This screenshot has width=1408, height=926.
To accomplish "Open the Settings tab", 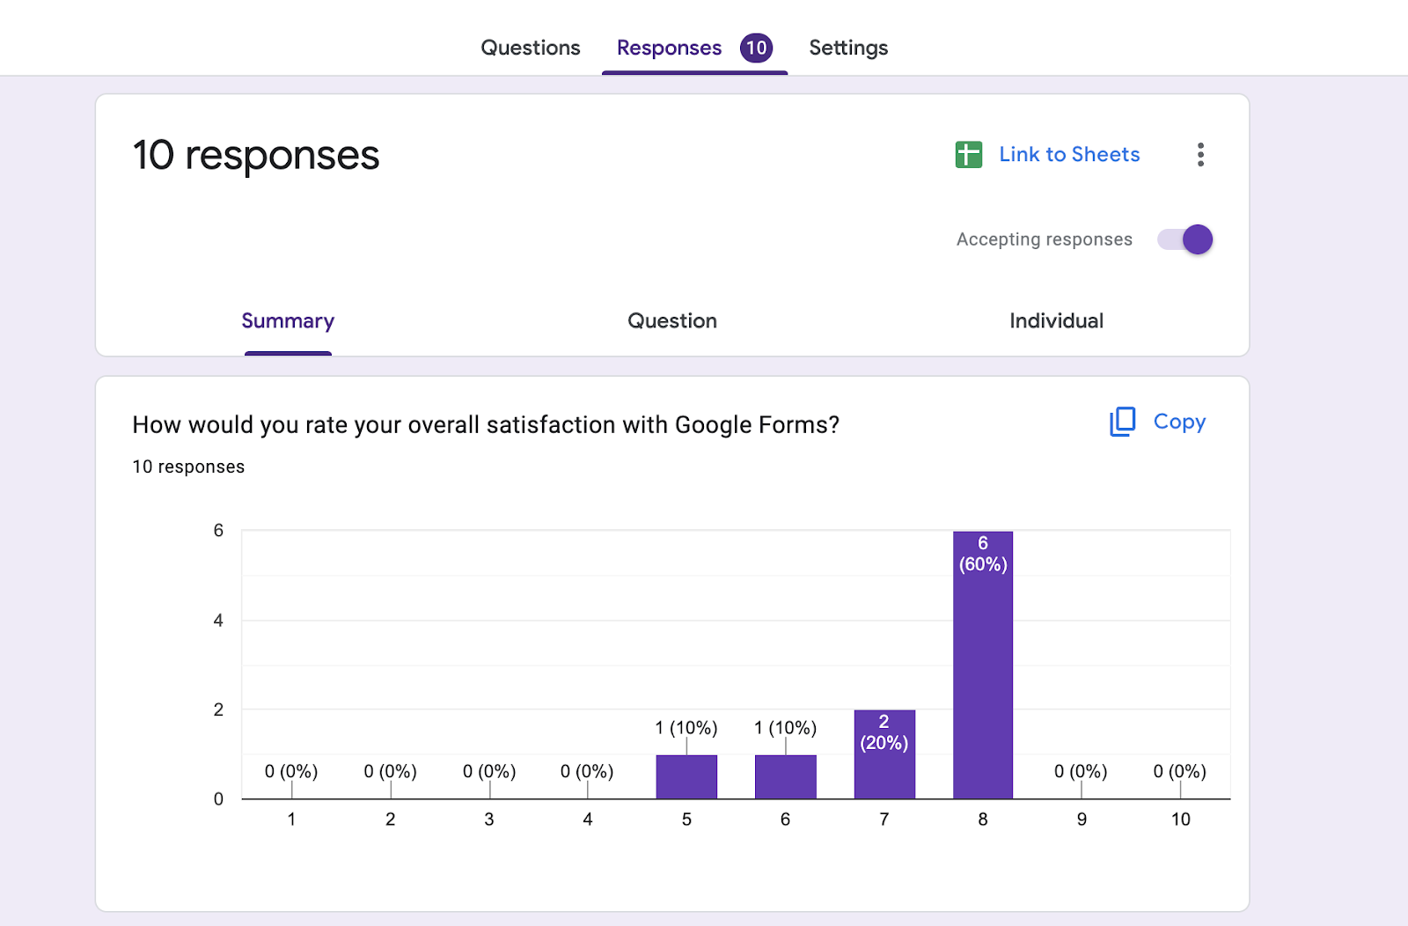I will tap(848, 48).
